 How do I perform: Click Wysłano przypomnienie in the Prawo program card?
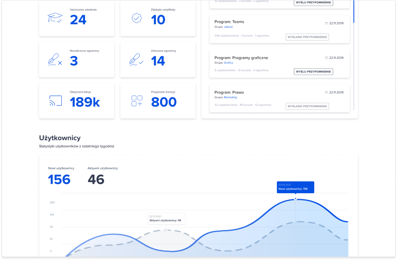point(307,107)
